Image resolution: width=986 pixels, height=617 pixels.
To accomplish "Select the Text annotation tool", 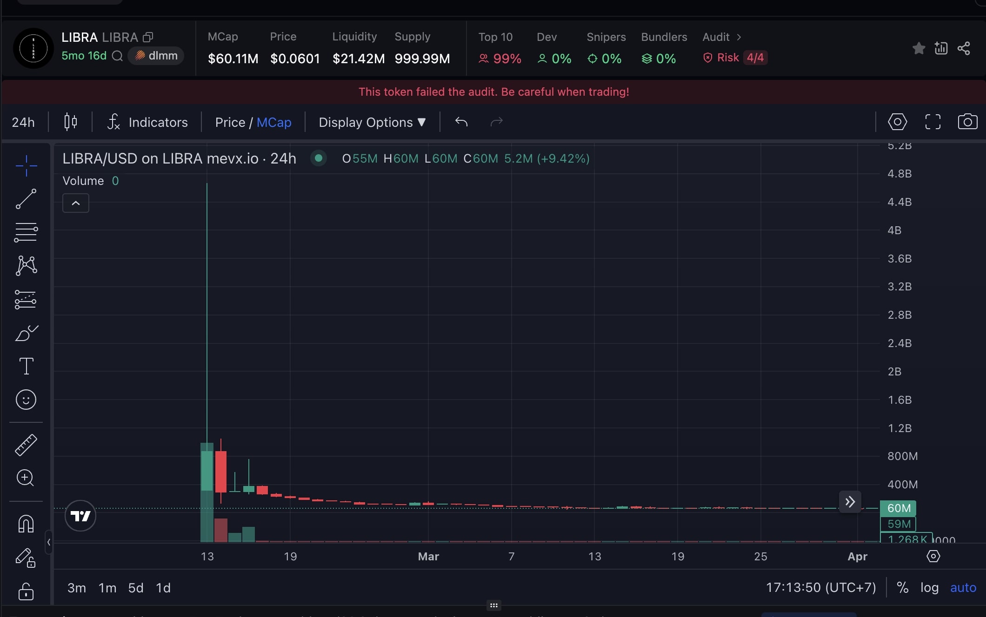I will click(x=26, y=366).
